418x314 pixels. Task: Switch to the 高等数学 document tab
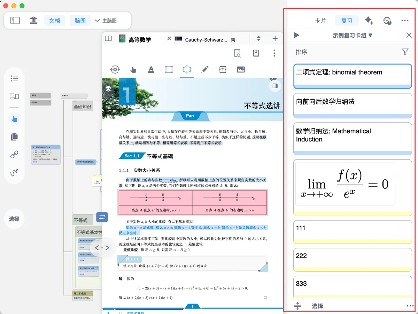pyautogui.click(x=140, y=40)
